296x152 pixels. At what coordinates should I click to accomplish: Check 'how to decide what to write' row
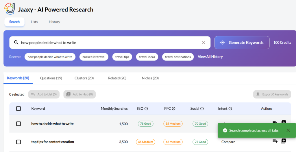[x=18, y=124]
